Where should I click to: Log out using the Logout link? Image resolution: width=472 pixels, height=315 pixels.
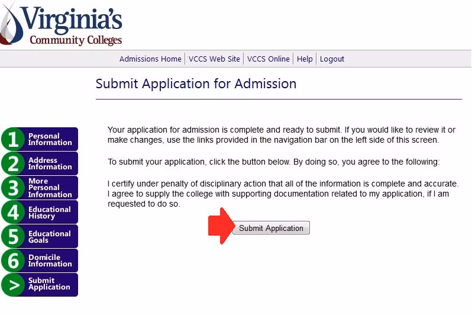(332, 59)
